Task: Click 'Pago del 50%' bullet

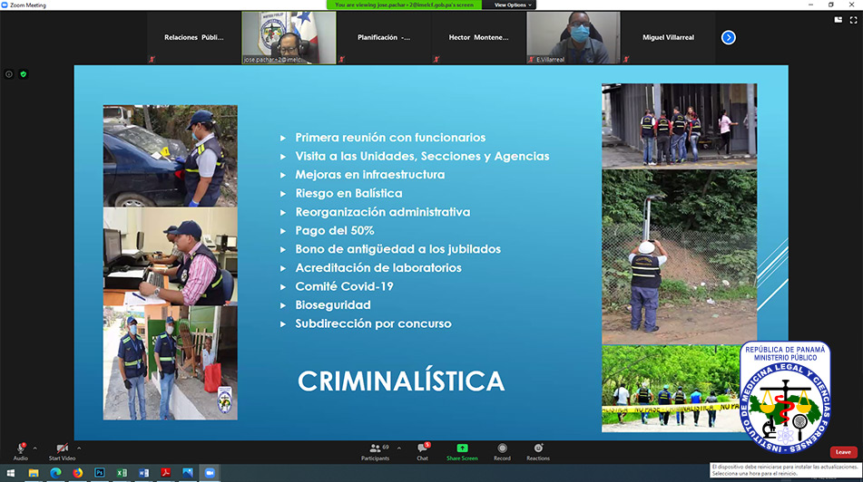Action: tap(335, 231)
